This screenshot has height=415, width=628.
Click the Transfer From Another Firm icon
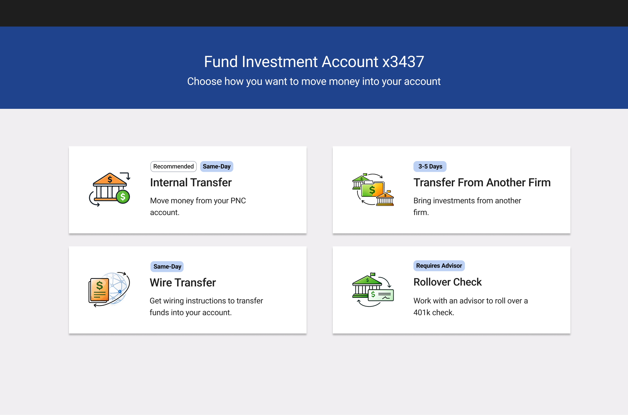pos(373,190)
